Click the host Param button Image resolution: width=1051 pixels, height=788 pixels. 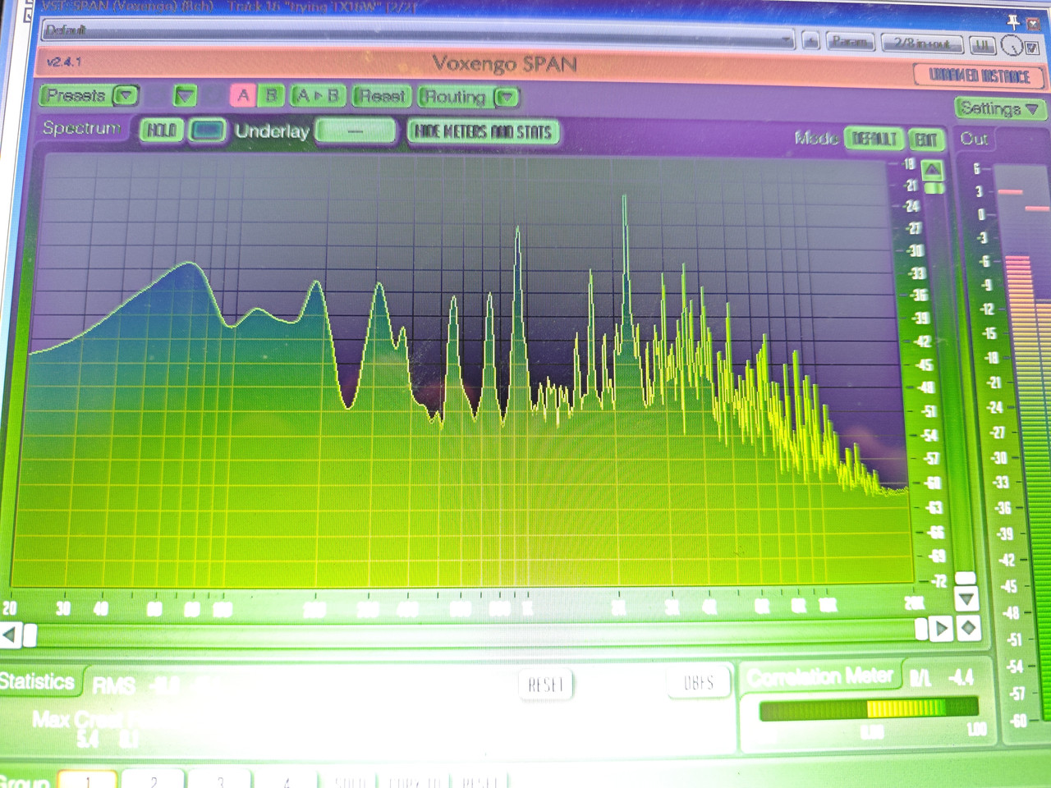(850, 41)
